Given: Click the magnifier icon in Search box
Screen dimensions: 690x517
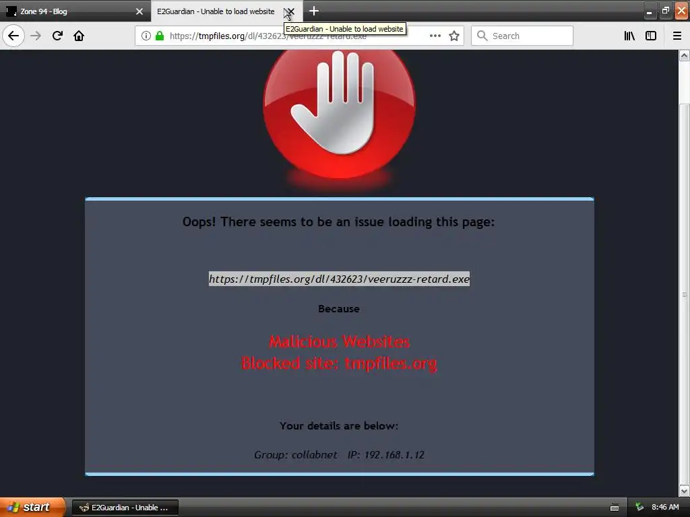Looking at the screenshot, I should coord(482,36).
